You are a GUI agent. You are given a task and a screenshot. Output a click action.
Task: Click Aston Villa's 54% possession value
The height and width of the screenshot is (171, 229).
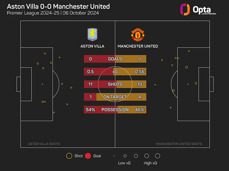click(90, 110)
